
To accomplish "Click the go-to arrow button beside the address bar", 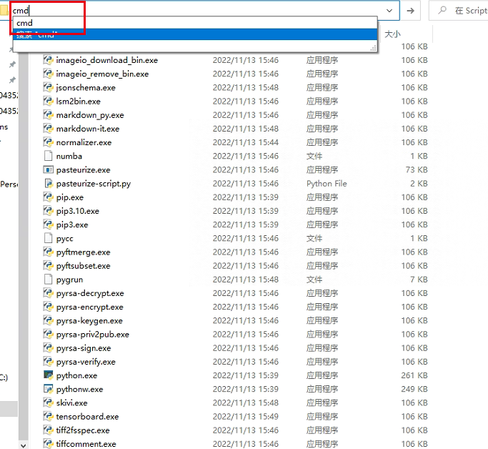I will 411,11.
